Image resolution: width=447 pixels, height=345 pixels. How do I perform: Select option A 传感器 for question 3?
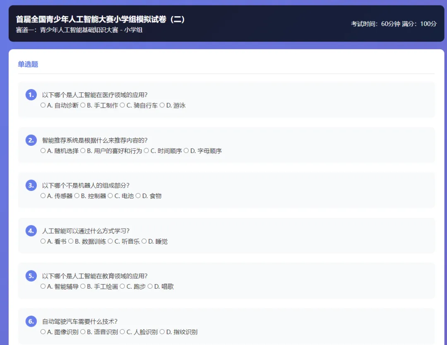click(43, 195)
